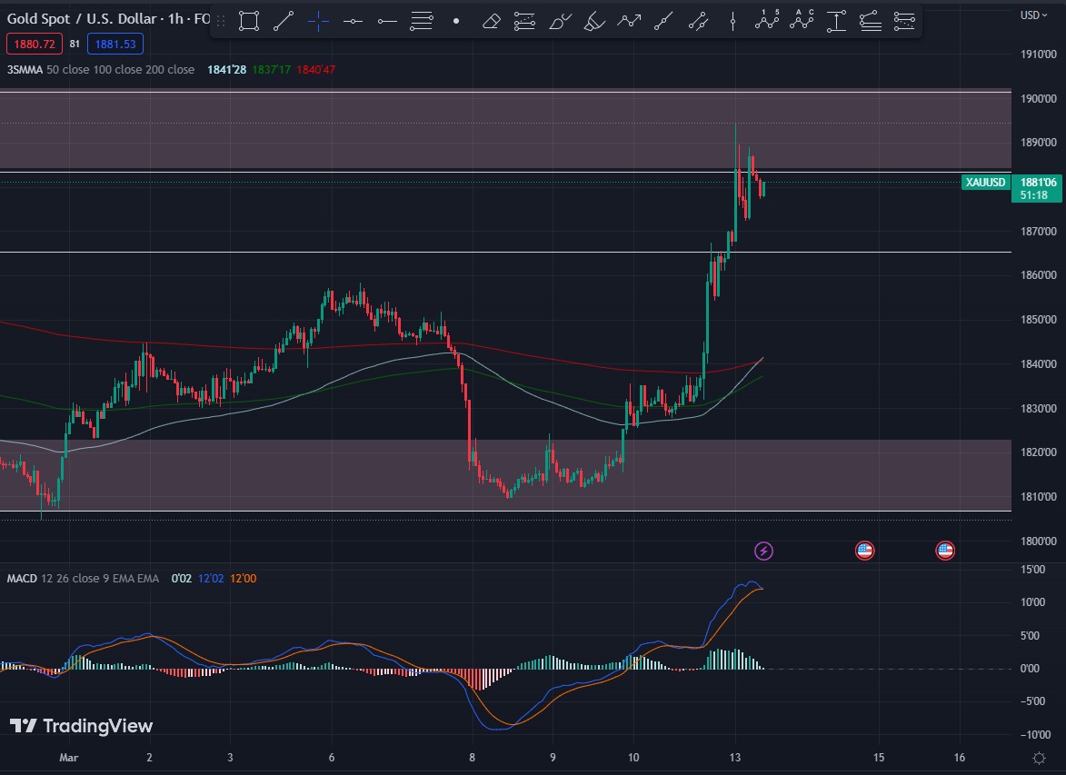Select the ABC correction wave tool
This screenshot has width=1066, height=775.
pos(802,19)
